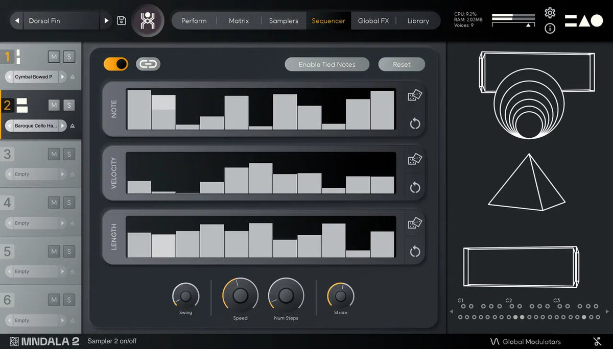The width and height of the screenshot is (613, 349).
Task: Go to next preset after Dorsal Fin
Action: pos(106,21)
